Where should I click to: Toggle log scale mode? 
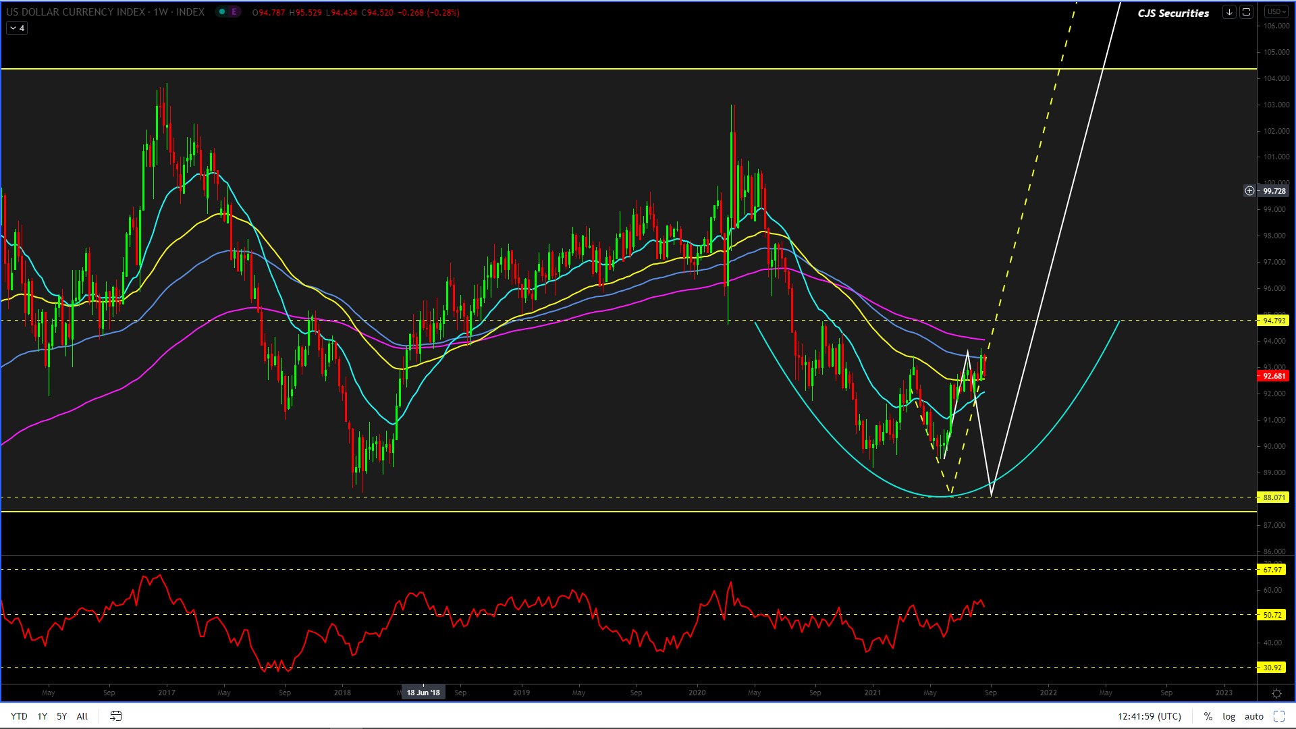point(1228,716)
